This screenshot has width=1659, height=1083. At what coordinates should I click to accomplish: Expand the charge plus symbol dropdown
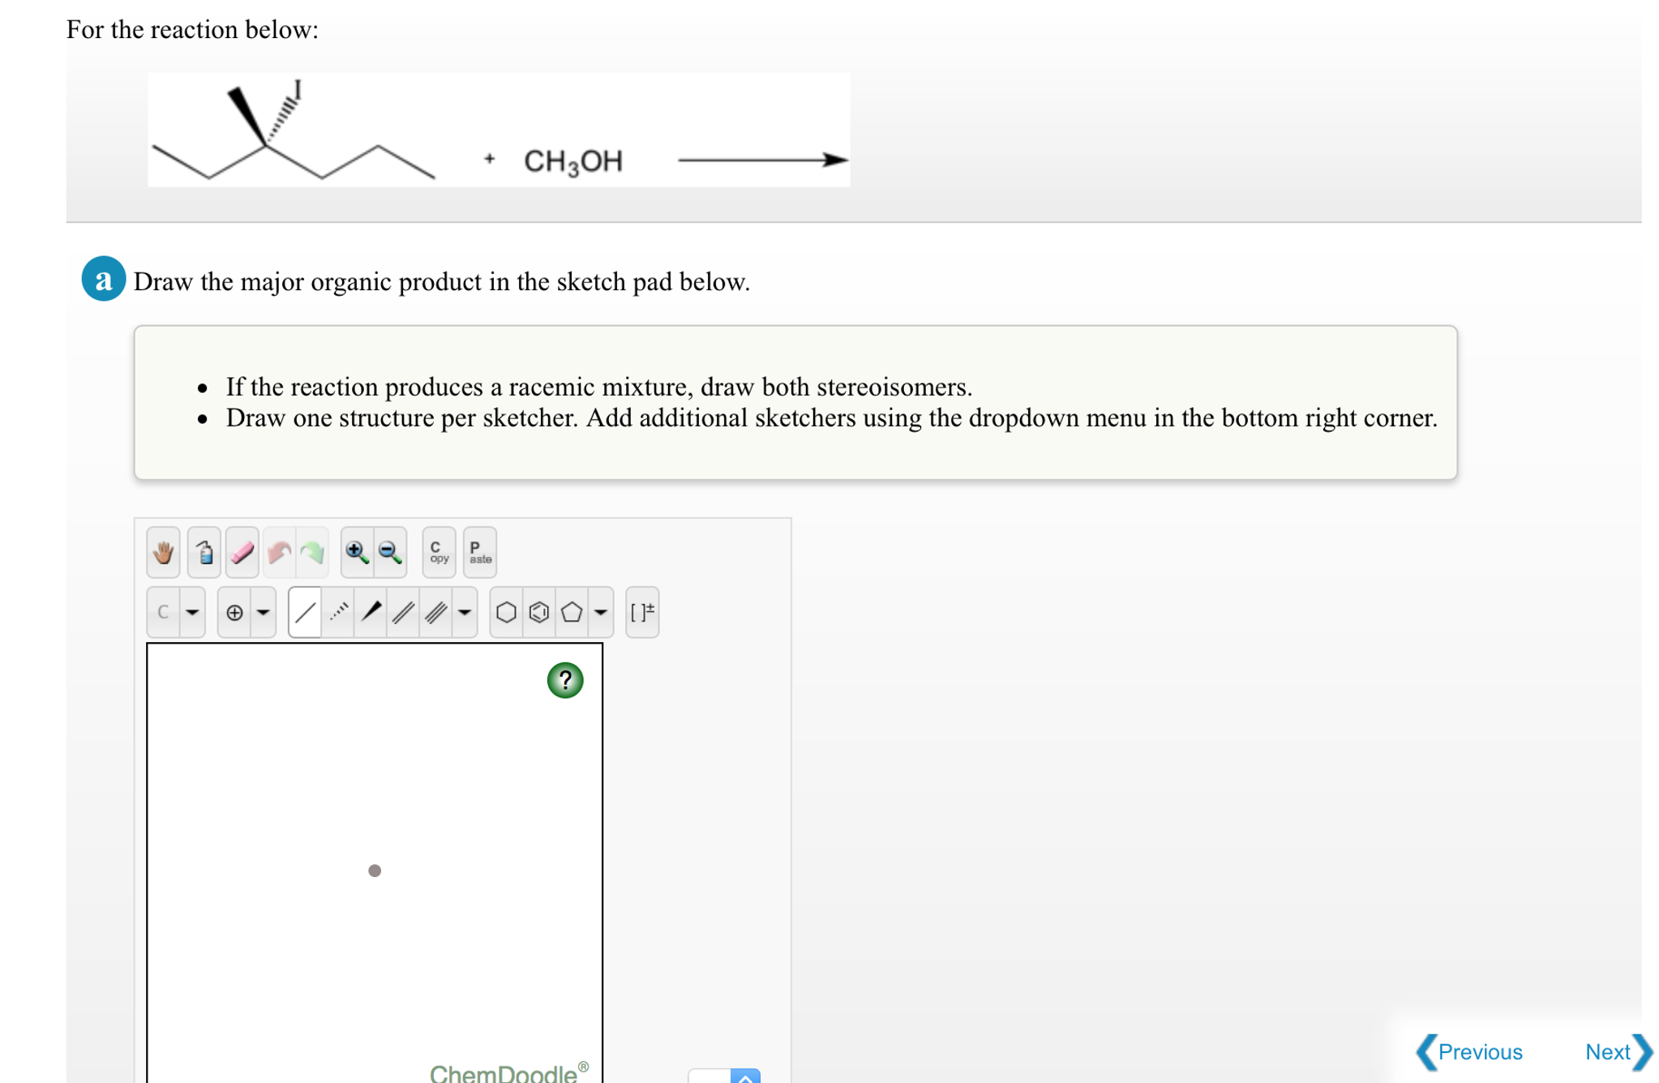tap(263, 612)
